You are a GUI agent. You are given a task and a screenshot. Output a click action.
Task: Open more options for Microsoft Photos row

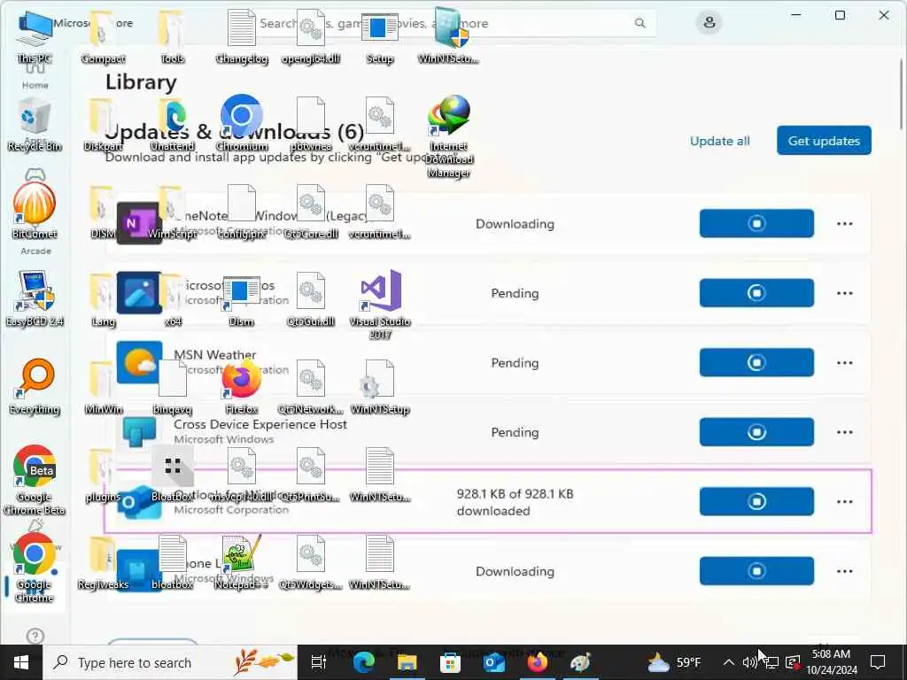click(844, 293)
